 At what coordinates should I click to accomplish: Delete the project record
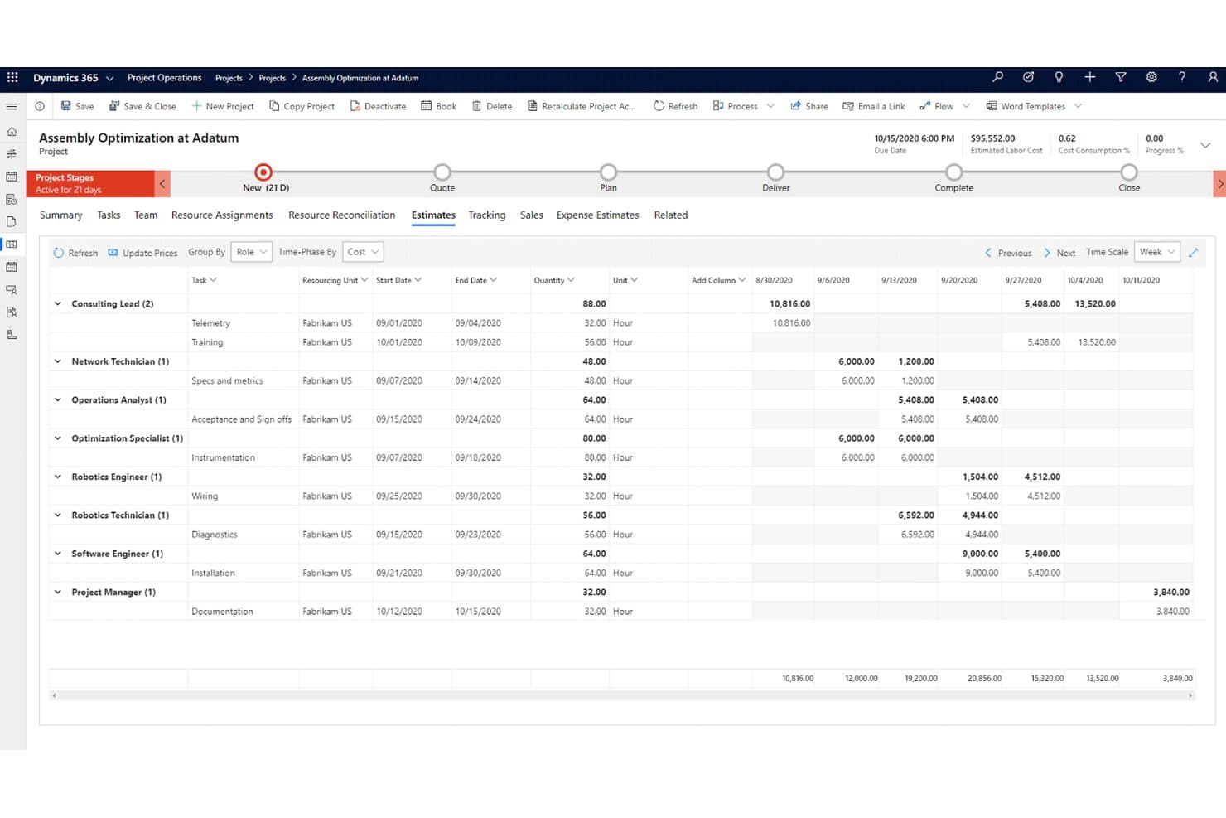click(492, 106)
